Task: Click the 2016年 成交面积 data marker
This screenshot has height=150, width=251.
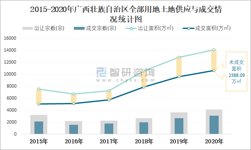Action: [73, 103]
